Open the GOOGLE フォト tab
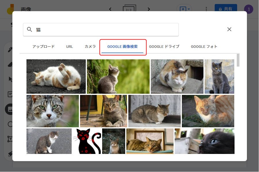This screenshot has width=259, height=172. pyautogui.click(x=204, y=46)
